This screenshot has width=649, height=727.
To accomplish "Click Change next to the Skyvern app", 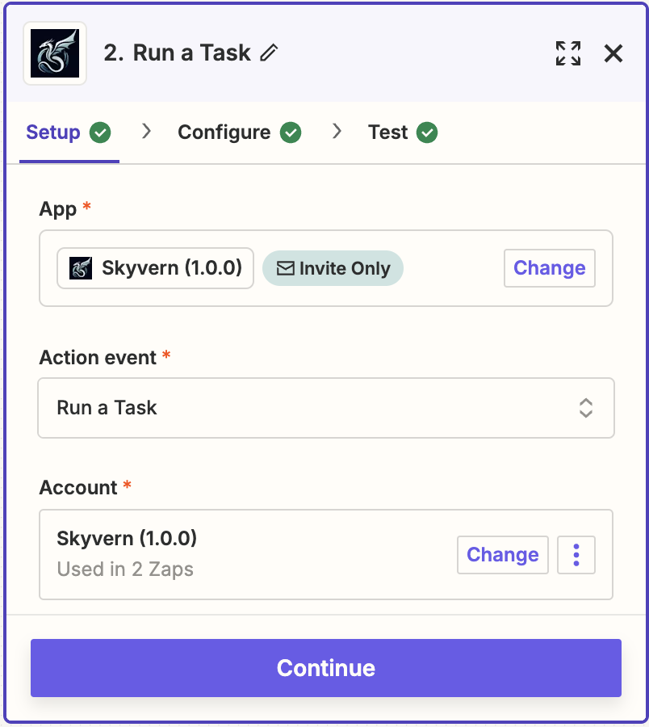I will point(549,268).
